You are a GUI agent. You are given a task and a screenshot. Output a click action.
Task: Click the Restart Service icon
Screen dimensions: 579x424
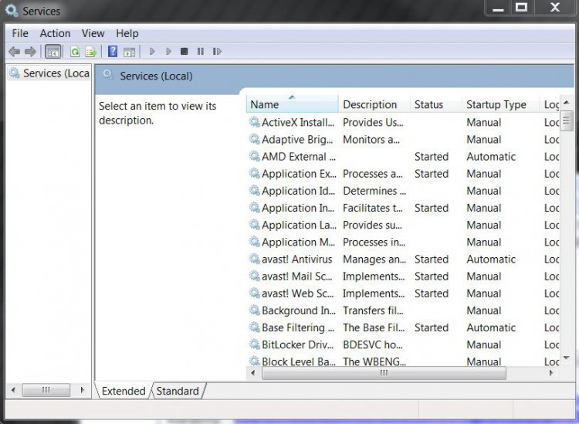[x=217, y=51]
